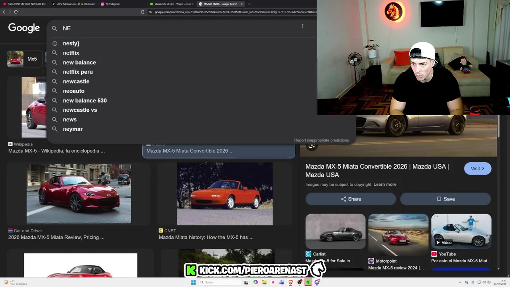The width and height of the screenshot is (510, 287).
Task: Open the Motorpoint red MX-5 related image
Action: (x=398, y=235)
